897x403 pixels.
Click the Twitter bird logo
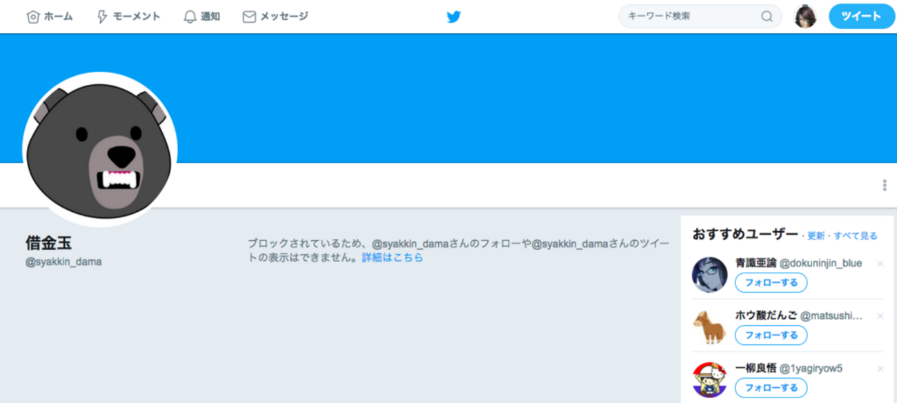coord(453,17)
